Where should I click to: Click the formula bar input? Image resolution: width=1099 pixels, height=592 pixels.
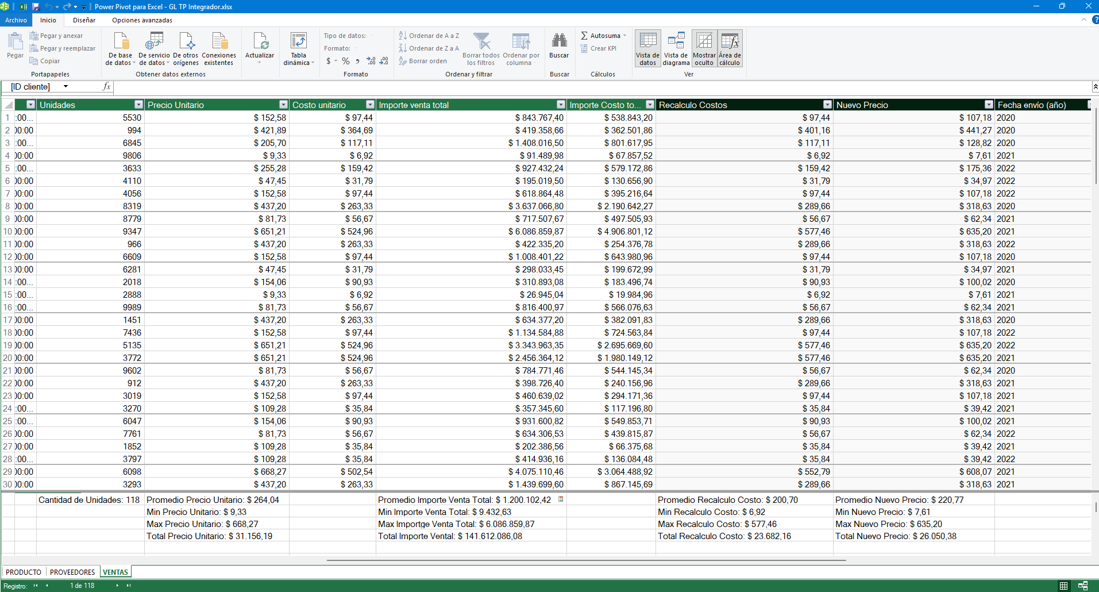(x=602, y=87)
